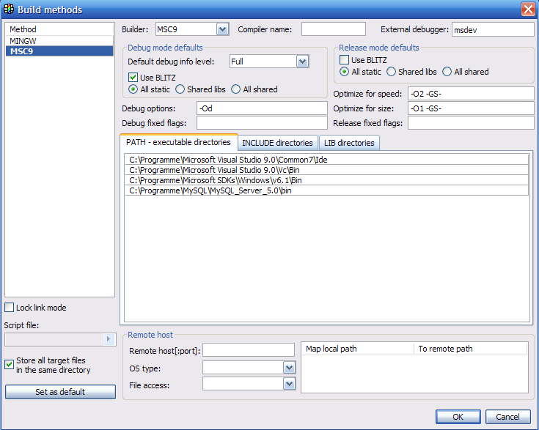Screen dimensions: 539x430
Task: Click the Remote host[:port] input field
Action: point(248,350)
